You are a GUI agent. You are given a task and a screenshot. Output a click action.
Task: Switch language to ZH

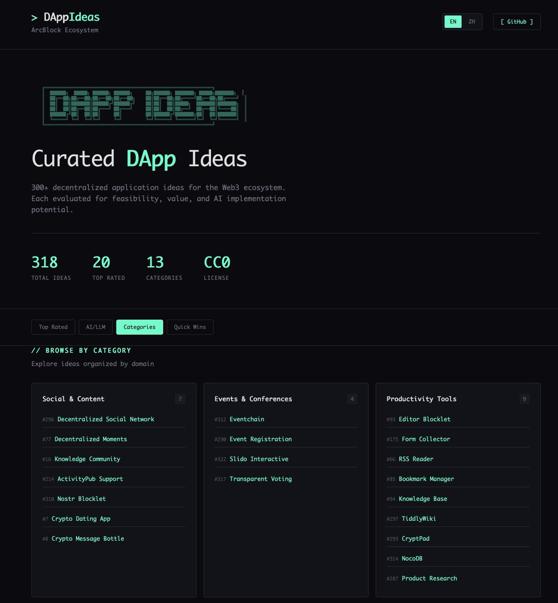472,22
